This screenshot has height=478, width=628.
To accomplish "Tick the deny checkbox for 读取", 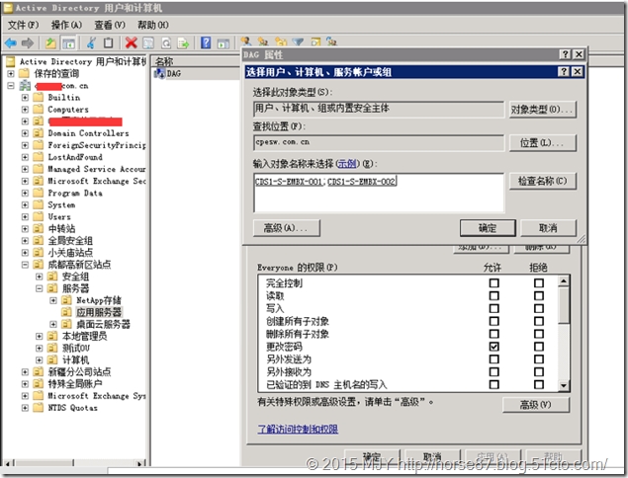I will coord(539,295).
